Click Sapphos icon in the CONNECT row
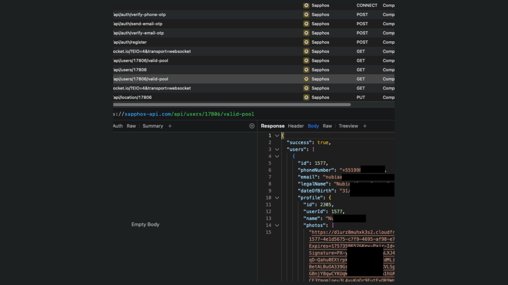Screen dimensions: 508x285 point(306,5)
